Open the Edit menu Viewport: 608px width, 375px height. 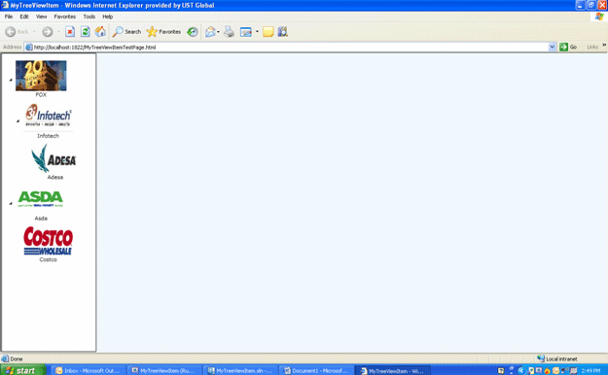[x=24, y=17]
